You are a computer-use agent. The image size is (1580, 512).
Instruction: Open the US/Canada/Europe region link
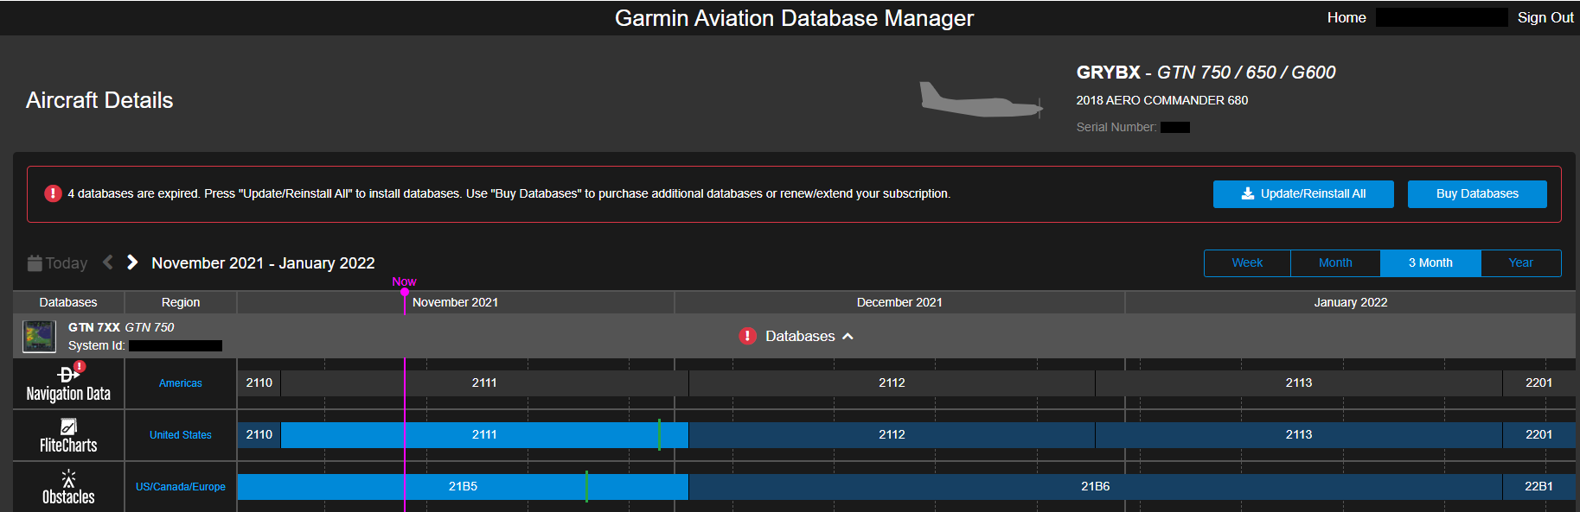pyautogui.click(x=181, y=487)
